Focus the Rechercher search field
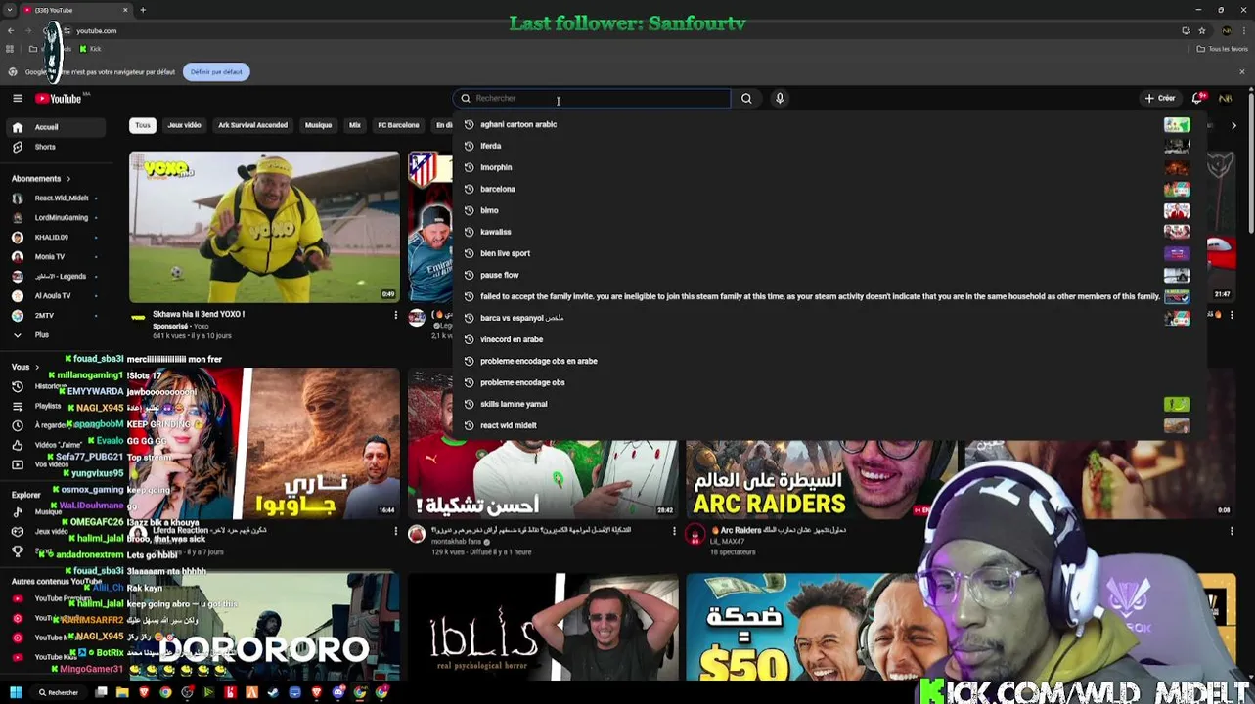 click(592, 98)
